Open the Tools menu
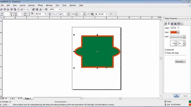 pyautogui.click(x=64, y=5)
